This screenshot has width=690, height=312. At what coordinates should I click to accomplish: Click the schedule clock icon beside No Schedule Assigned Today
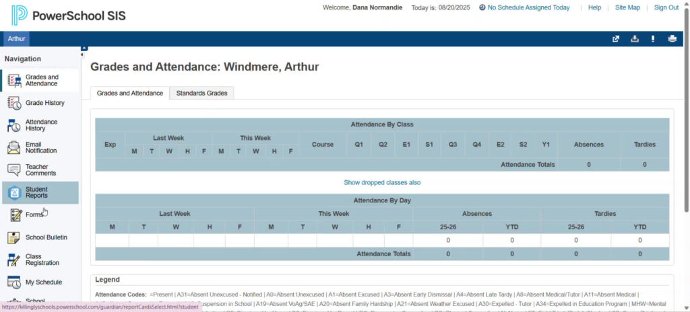pyautogui.click(x=482, y=7)
